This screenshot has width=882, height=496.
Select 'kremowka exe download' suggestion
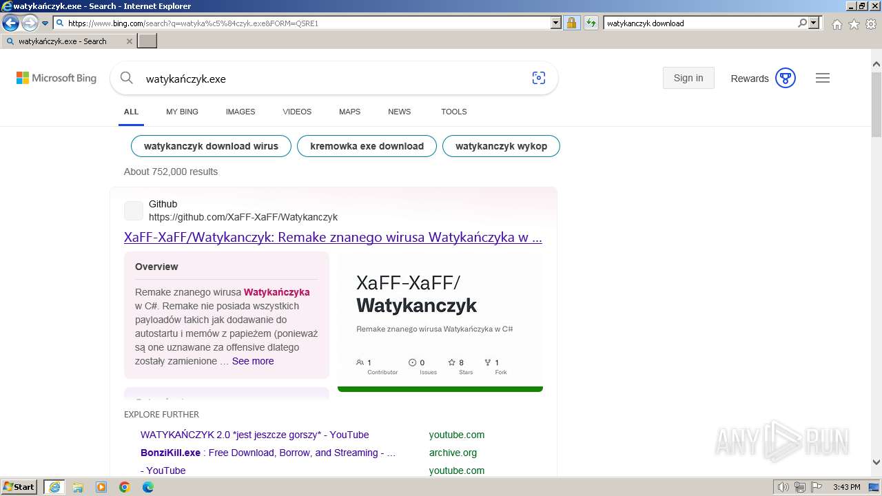(x=367, y=146)
